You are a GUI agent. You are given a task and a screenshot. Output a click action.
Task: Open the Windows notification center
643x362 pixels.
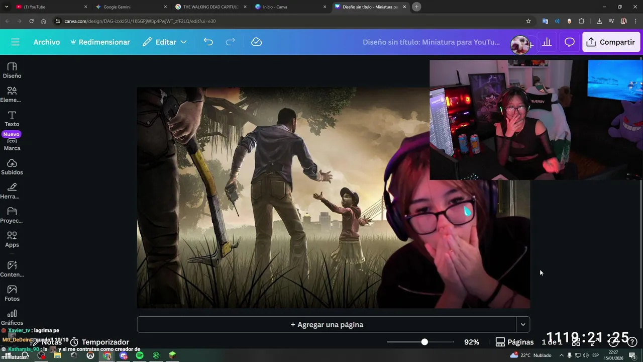pos(632,355)
